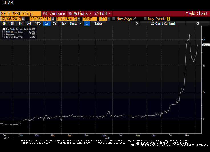Click the Yield Chart title
Image resolution: width=210 pixels, height=152 pixels.
pyautogui.click(x=196, y=13)
